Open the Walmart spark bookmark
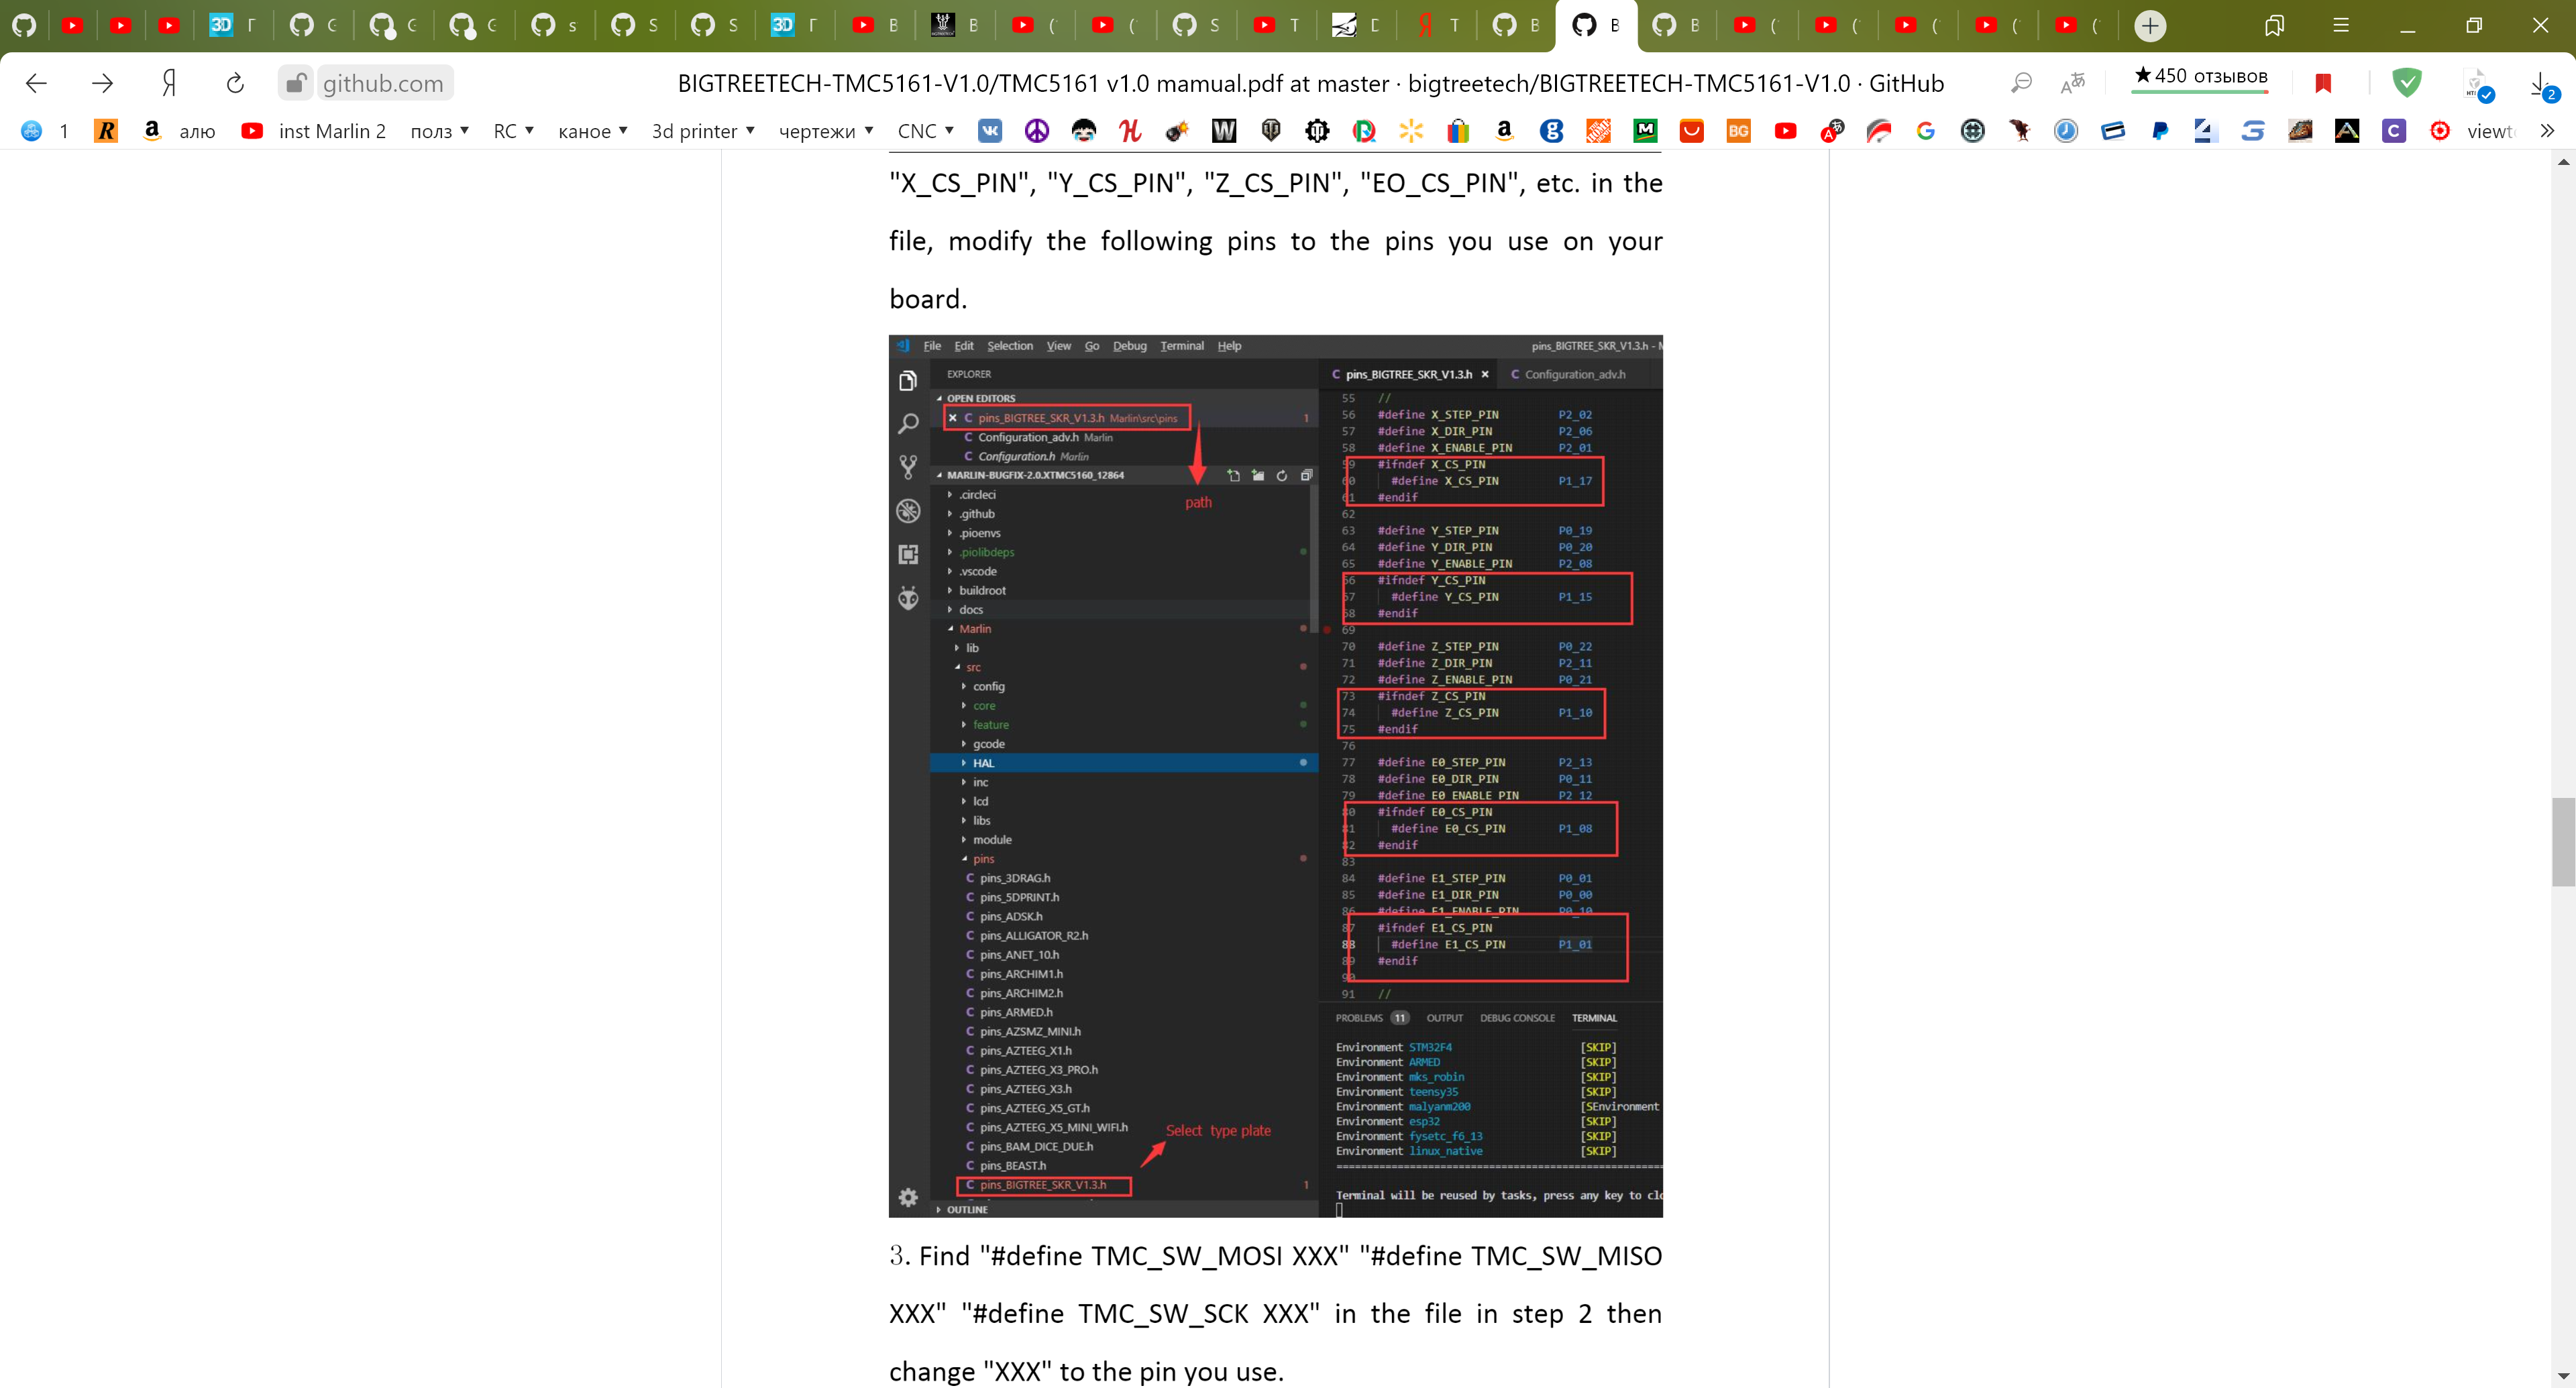2576x1388 pixels. click(1411, 131)
